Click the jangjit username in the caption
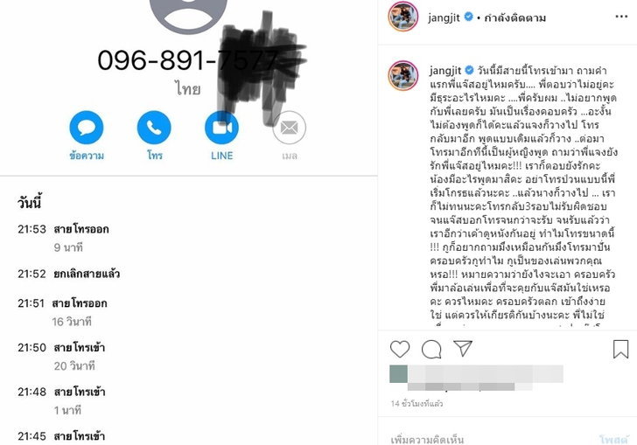 445,71
